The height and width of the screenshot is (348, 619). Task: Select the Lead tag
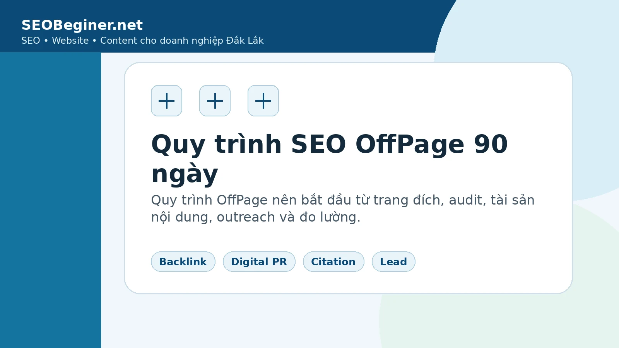(393, 262)
